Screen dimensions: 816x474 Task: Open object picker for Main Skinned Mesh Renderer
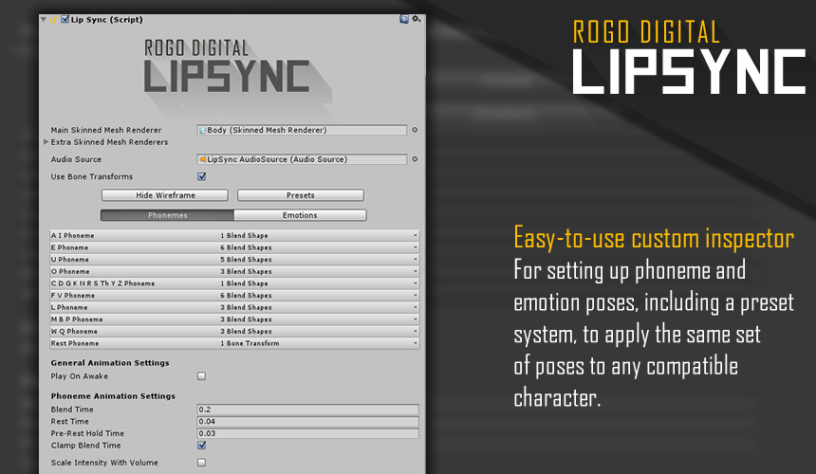[x=415, y=130]
